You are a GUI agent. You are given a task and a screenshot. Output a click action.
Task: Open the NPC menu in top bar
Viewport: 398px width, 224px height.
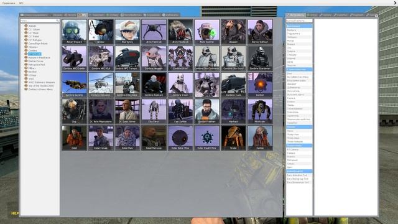[x=21, y=3]
